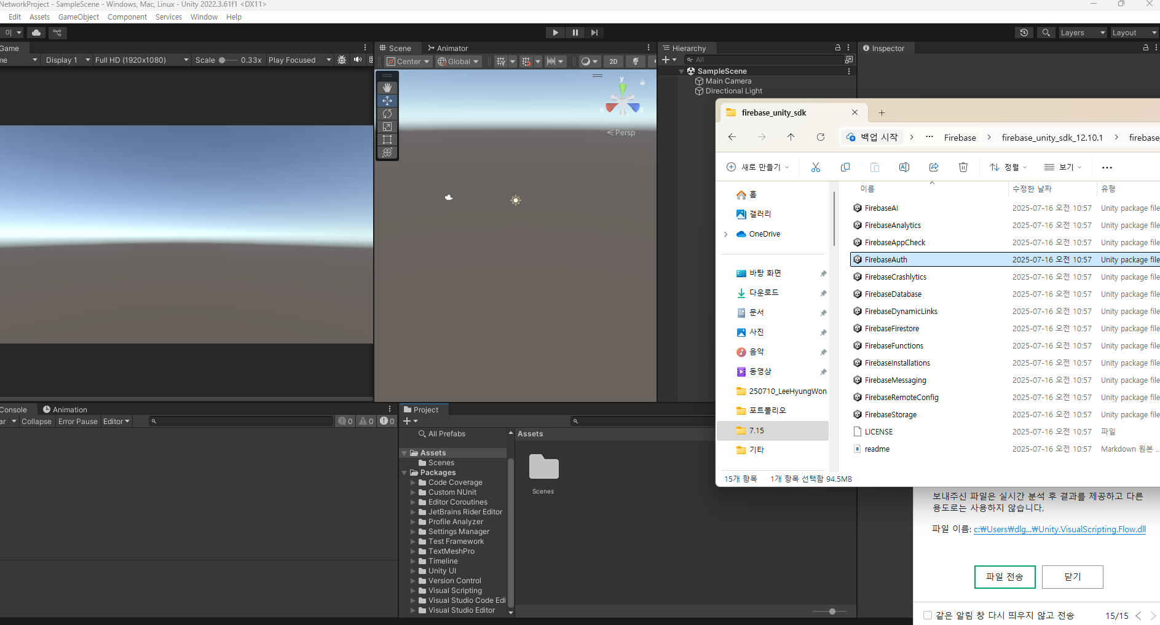This screenshot has width=1160, height=625.
Task: Click the Unity Step frame button
Action: [x=594, y=33]
